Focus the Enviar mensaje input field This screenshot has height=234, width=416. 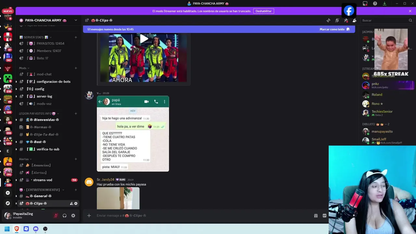[203, 215]
